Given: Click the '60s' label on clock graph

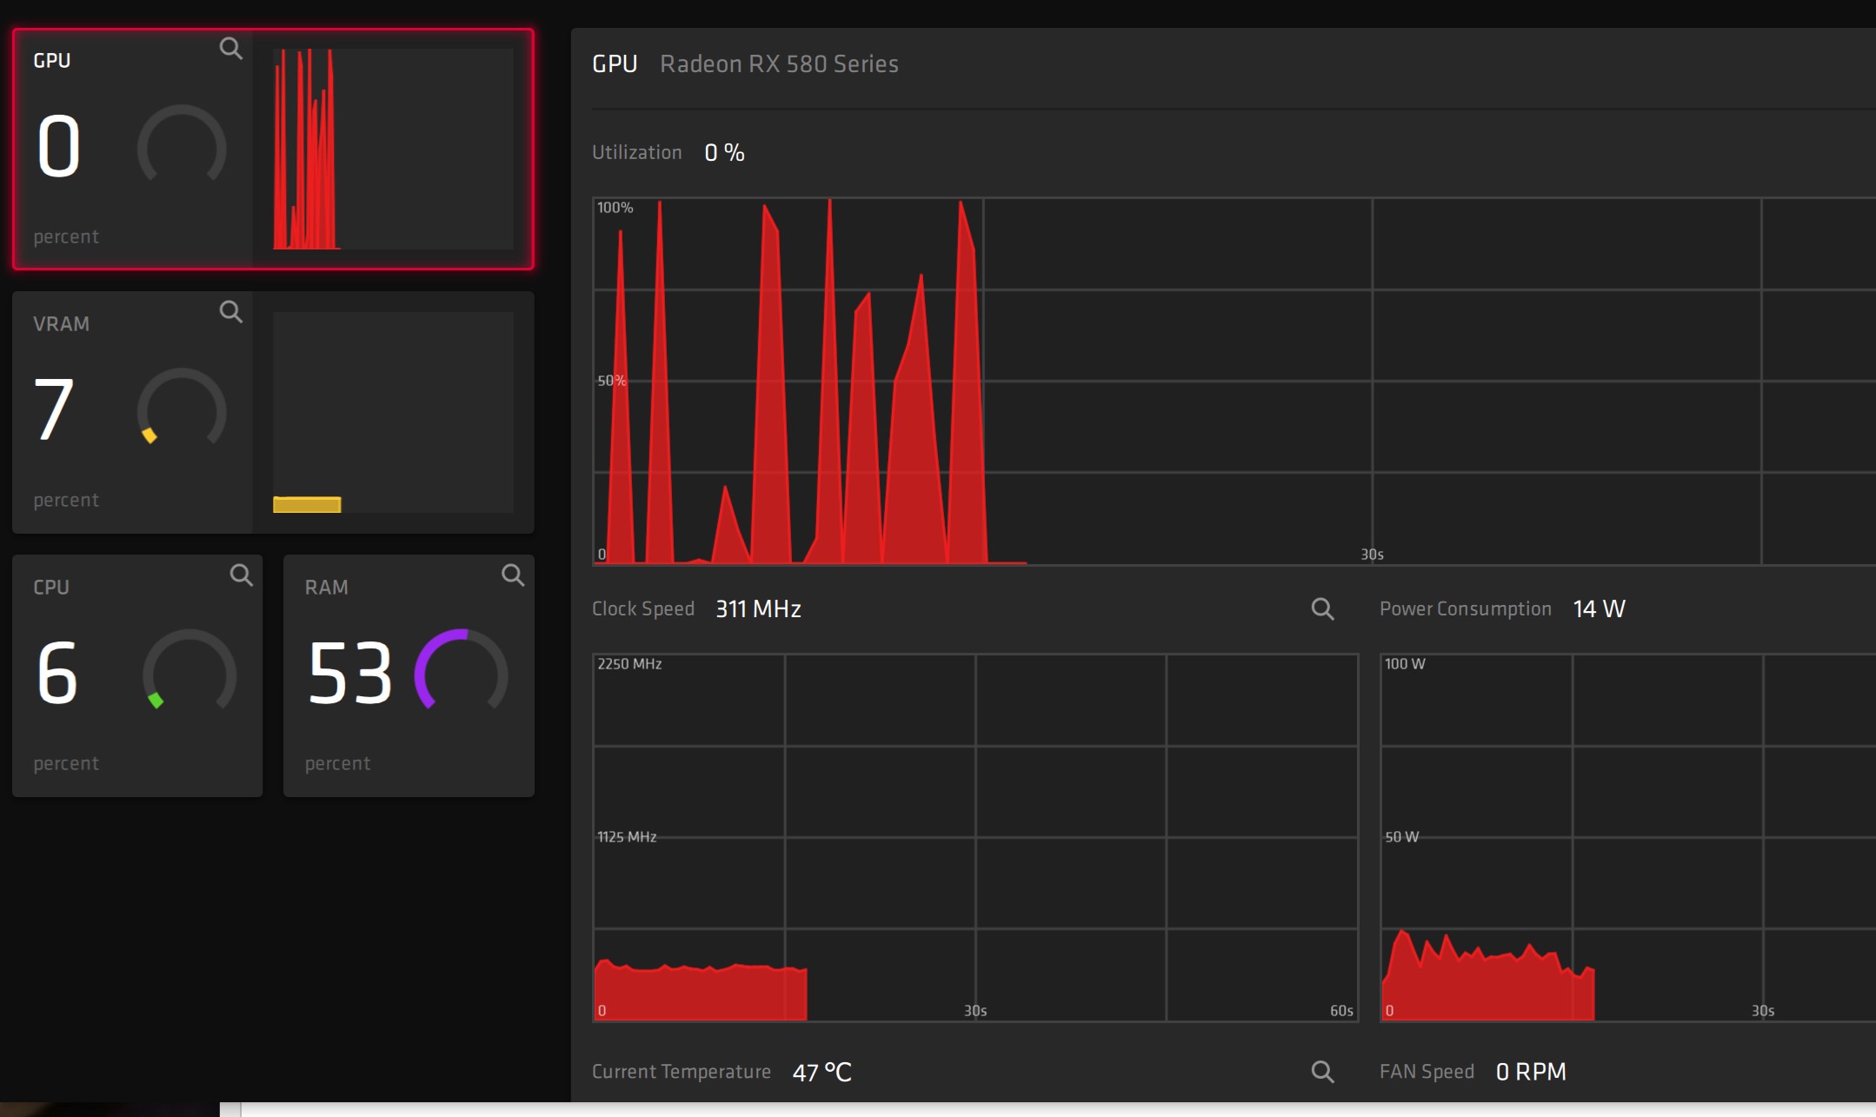Looking at the screenshot, I should (x=1341, y=1011).
